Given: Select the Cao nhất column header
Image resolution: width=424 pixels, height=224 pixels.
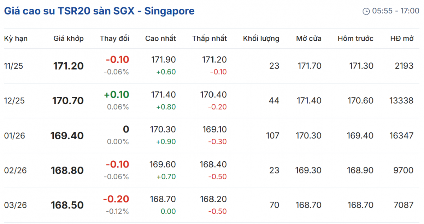Looking at the screenshot, I should point(160,39).
